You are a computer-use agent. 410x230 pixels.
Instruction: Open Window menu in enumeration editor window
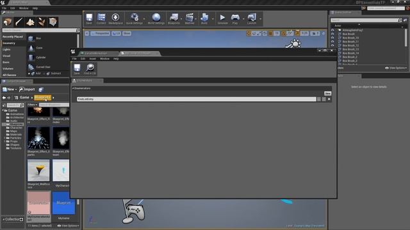104,59
